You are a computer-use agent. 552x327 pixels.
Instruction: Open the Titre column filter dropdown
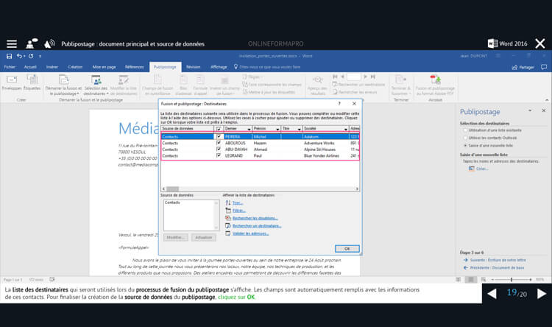[x=300, y=129]
